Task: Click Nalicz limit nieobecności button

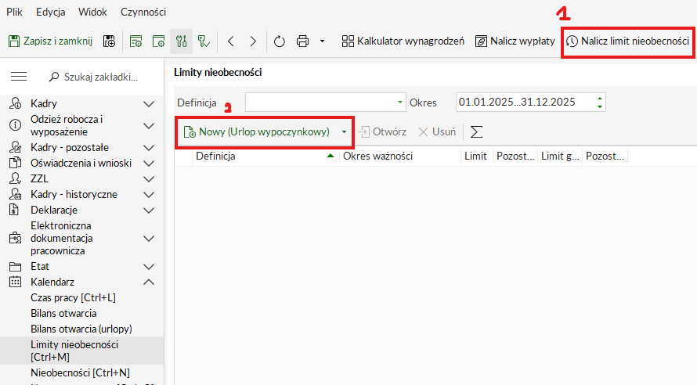Action: tap(628, 41)
